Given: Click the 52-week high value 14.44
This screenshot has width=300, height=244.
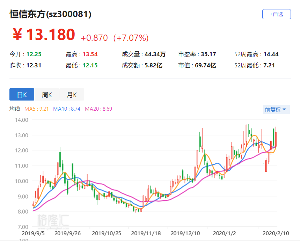Looking at the screenshot, I should pyautogui.click(x=271, y=54).
